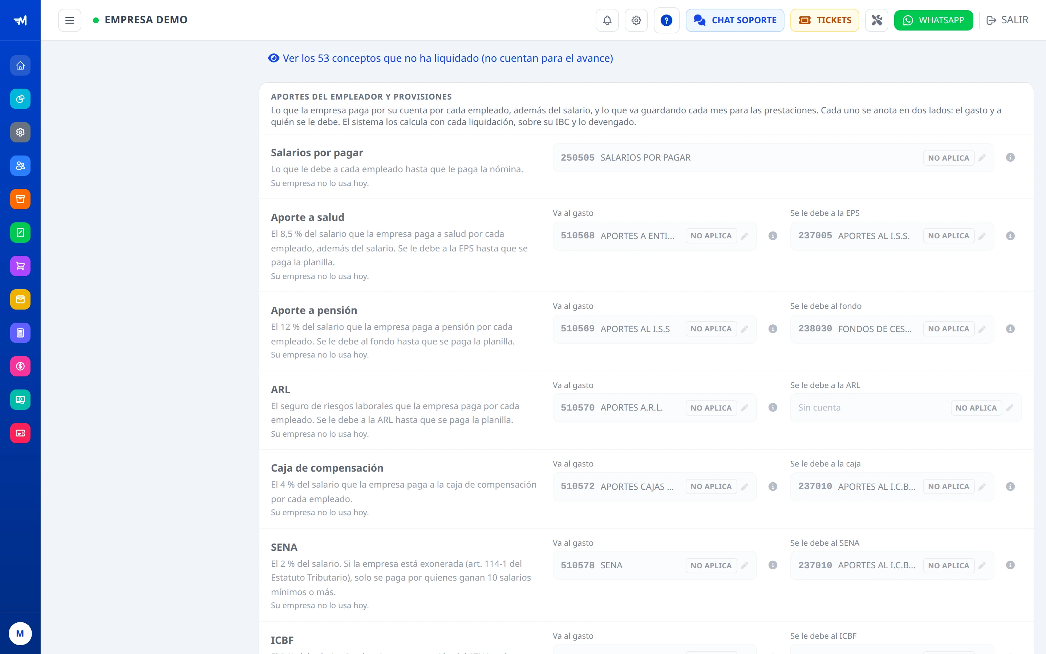Show info for 510570 Aportes A.R.L.
The height and width of the screenshot is (654, 1046).
[x=773, y=408]
